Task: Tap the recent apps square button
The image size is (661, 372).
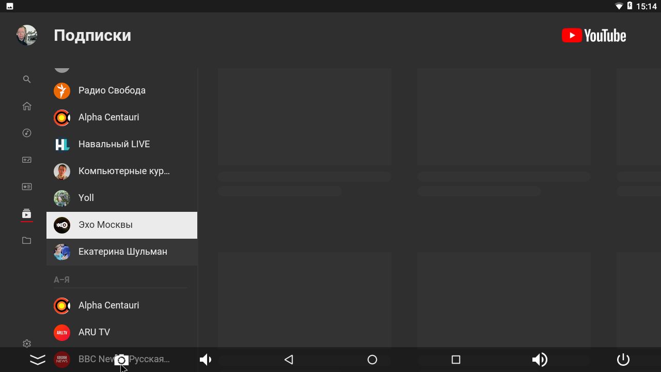Action: [x=455, y=360]
